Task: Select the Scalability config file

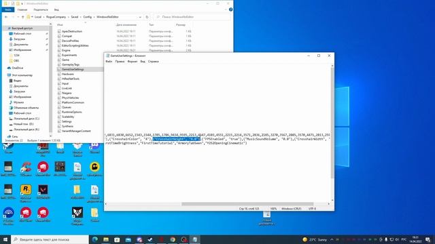Action: [x=68, y=117]
